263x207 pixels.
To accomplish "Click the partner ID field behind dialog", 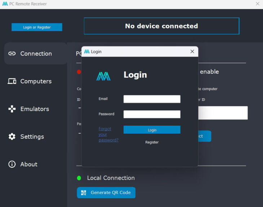I will (223, 113).
